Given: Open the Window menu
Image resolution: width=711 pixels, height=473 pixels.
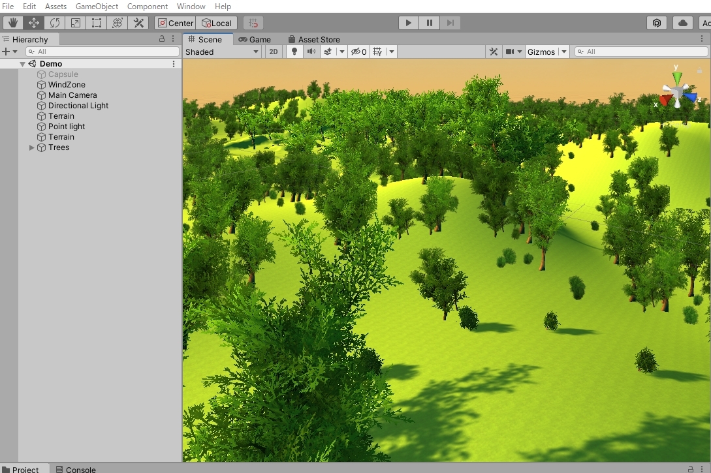Looking at the screenshot, I should pos(191,7).
